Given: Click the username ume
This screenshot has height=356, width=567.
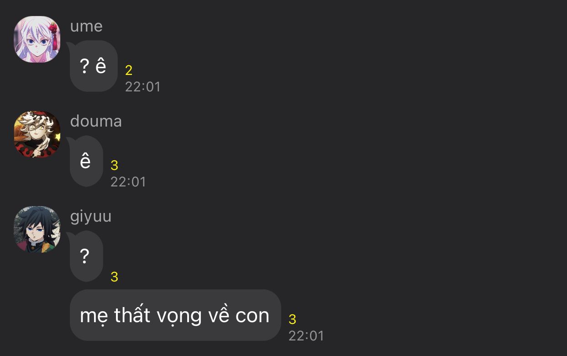Looking at the screenshot, I should pos(86,26).
